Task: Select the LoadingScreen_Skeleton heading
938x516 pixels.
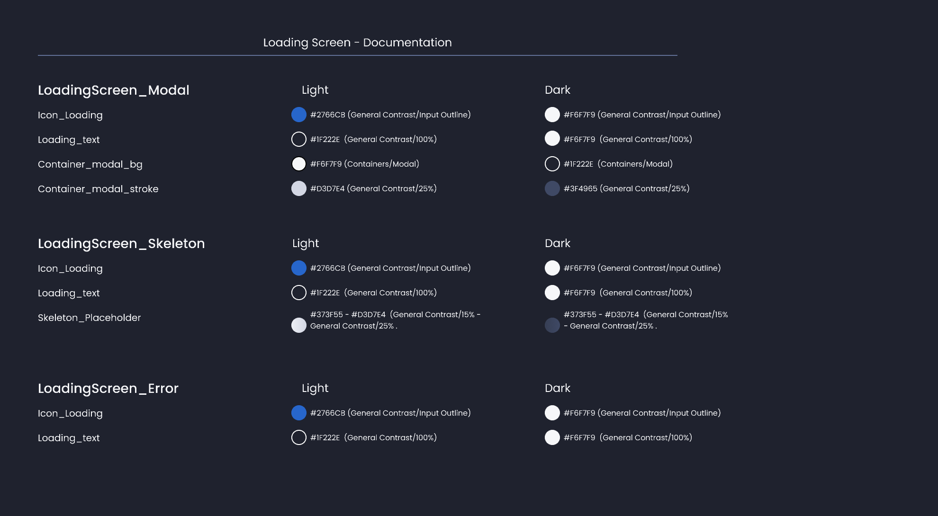Action: click(x=121, y=243)
